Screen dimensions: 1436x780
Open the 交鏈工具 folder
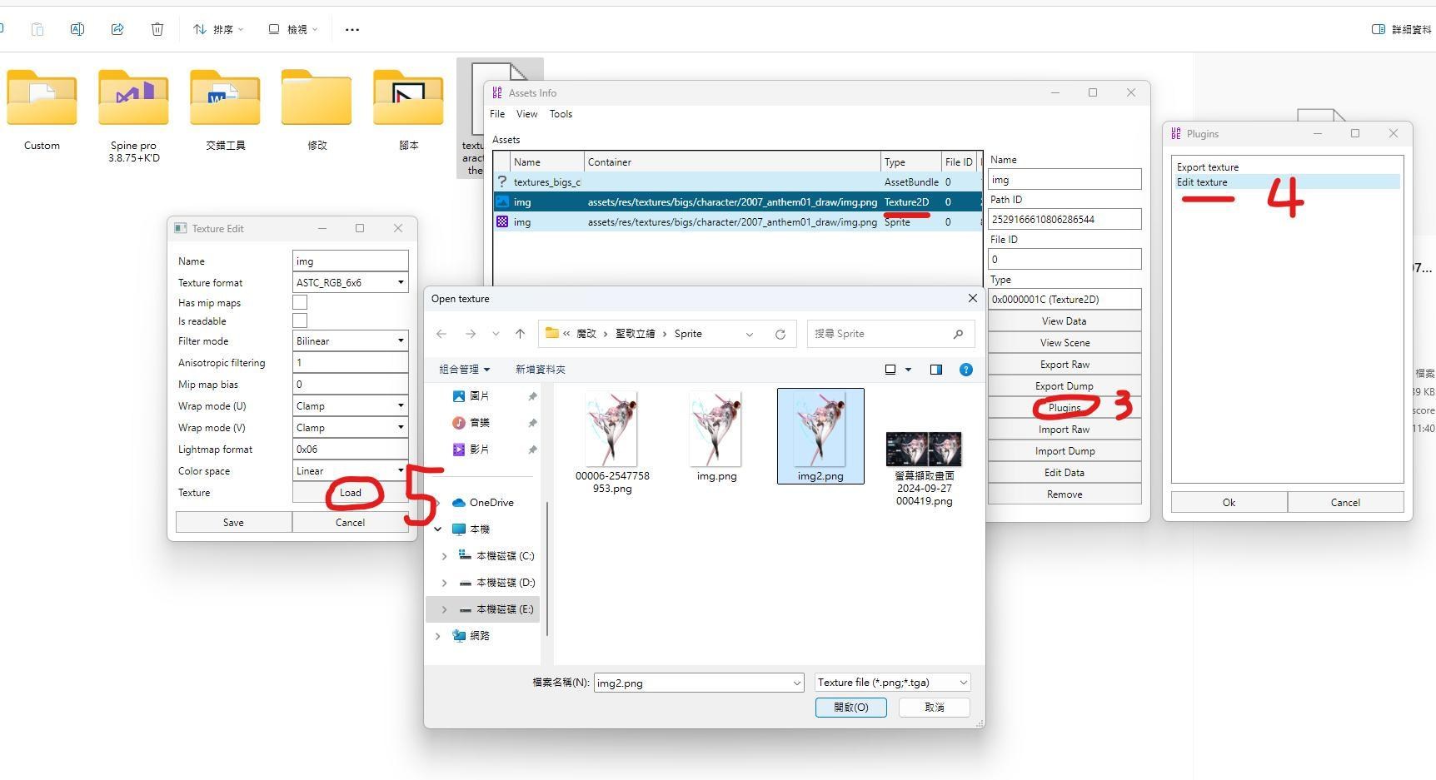(x=225, y=110)
